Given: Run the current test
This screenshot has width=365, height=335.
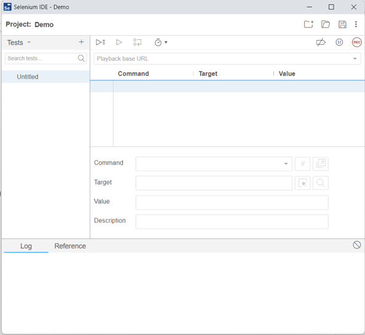Looking at the screenshot, I should [x=119, y=42].
